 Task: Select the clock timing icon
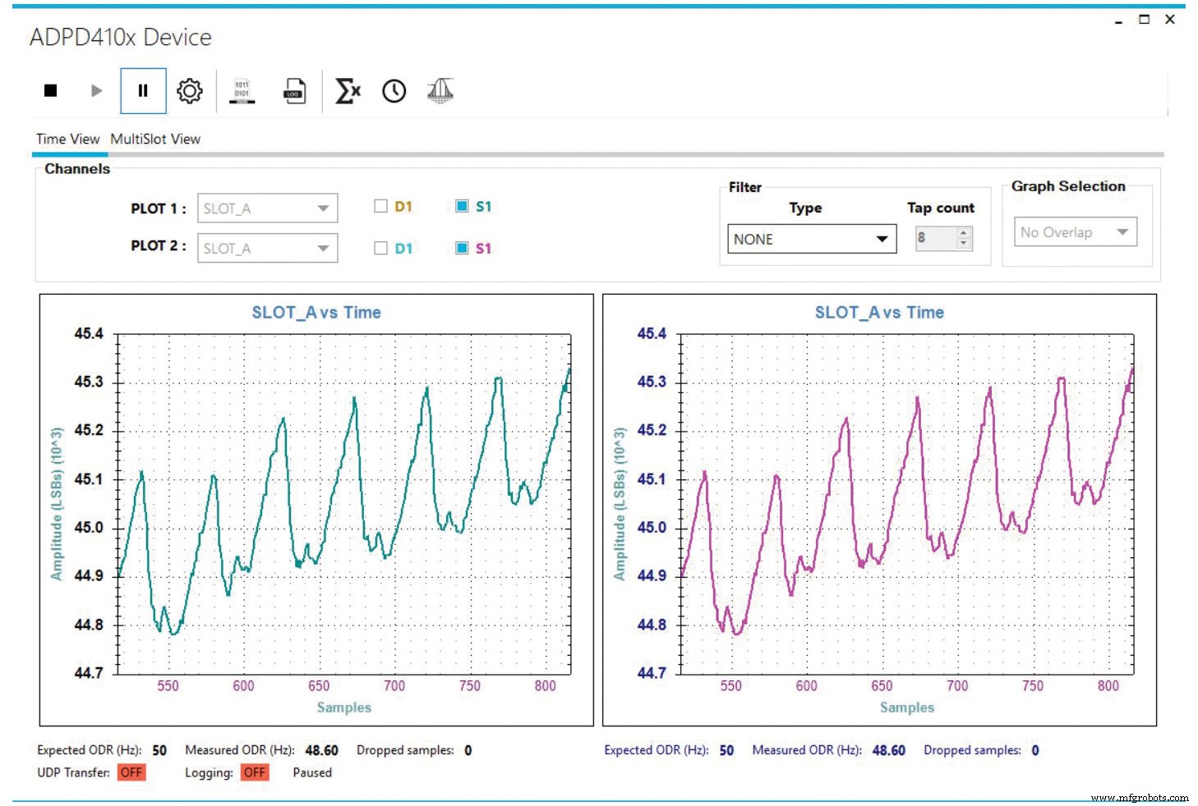(393, 90)
